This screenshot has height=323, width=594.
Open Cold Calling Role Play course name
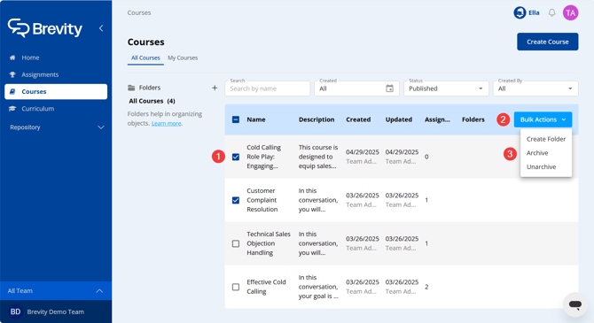tap(264, 157)
